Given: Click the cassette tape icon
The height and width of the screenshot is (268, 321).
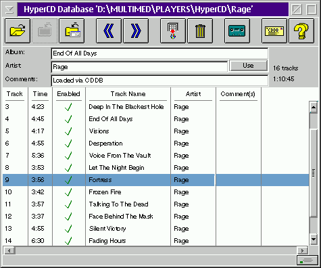Looking at the screenshot, I should click(x=237, y=31).
